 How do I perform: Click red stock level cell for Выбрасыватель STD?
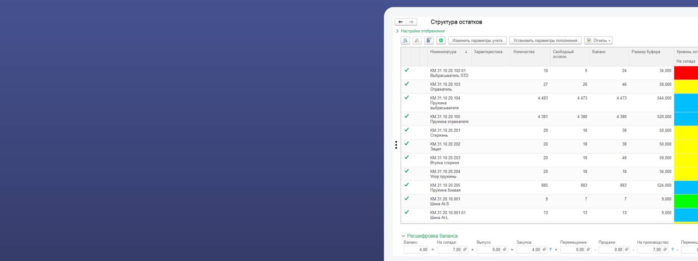click(x=686, y=73)
